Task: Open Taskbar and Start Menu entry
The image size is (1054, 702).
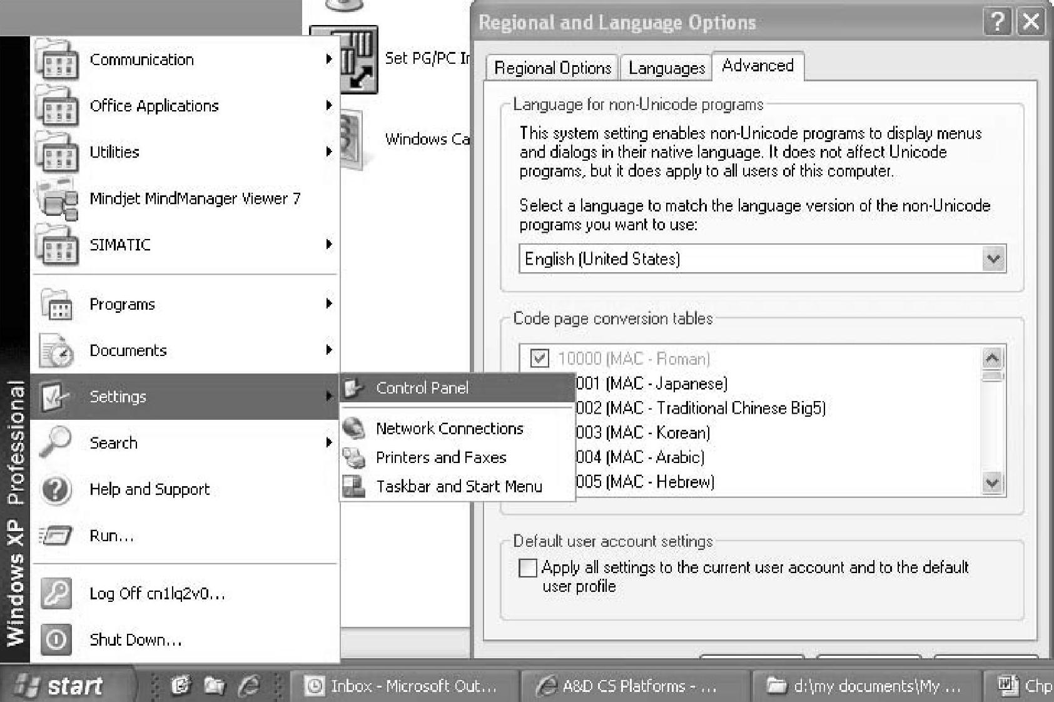Action: [x=457, y=486]
